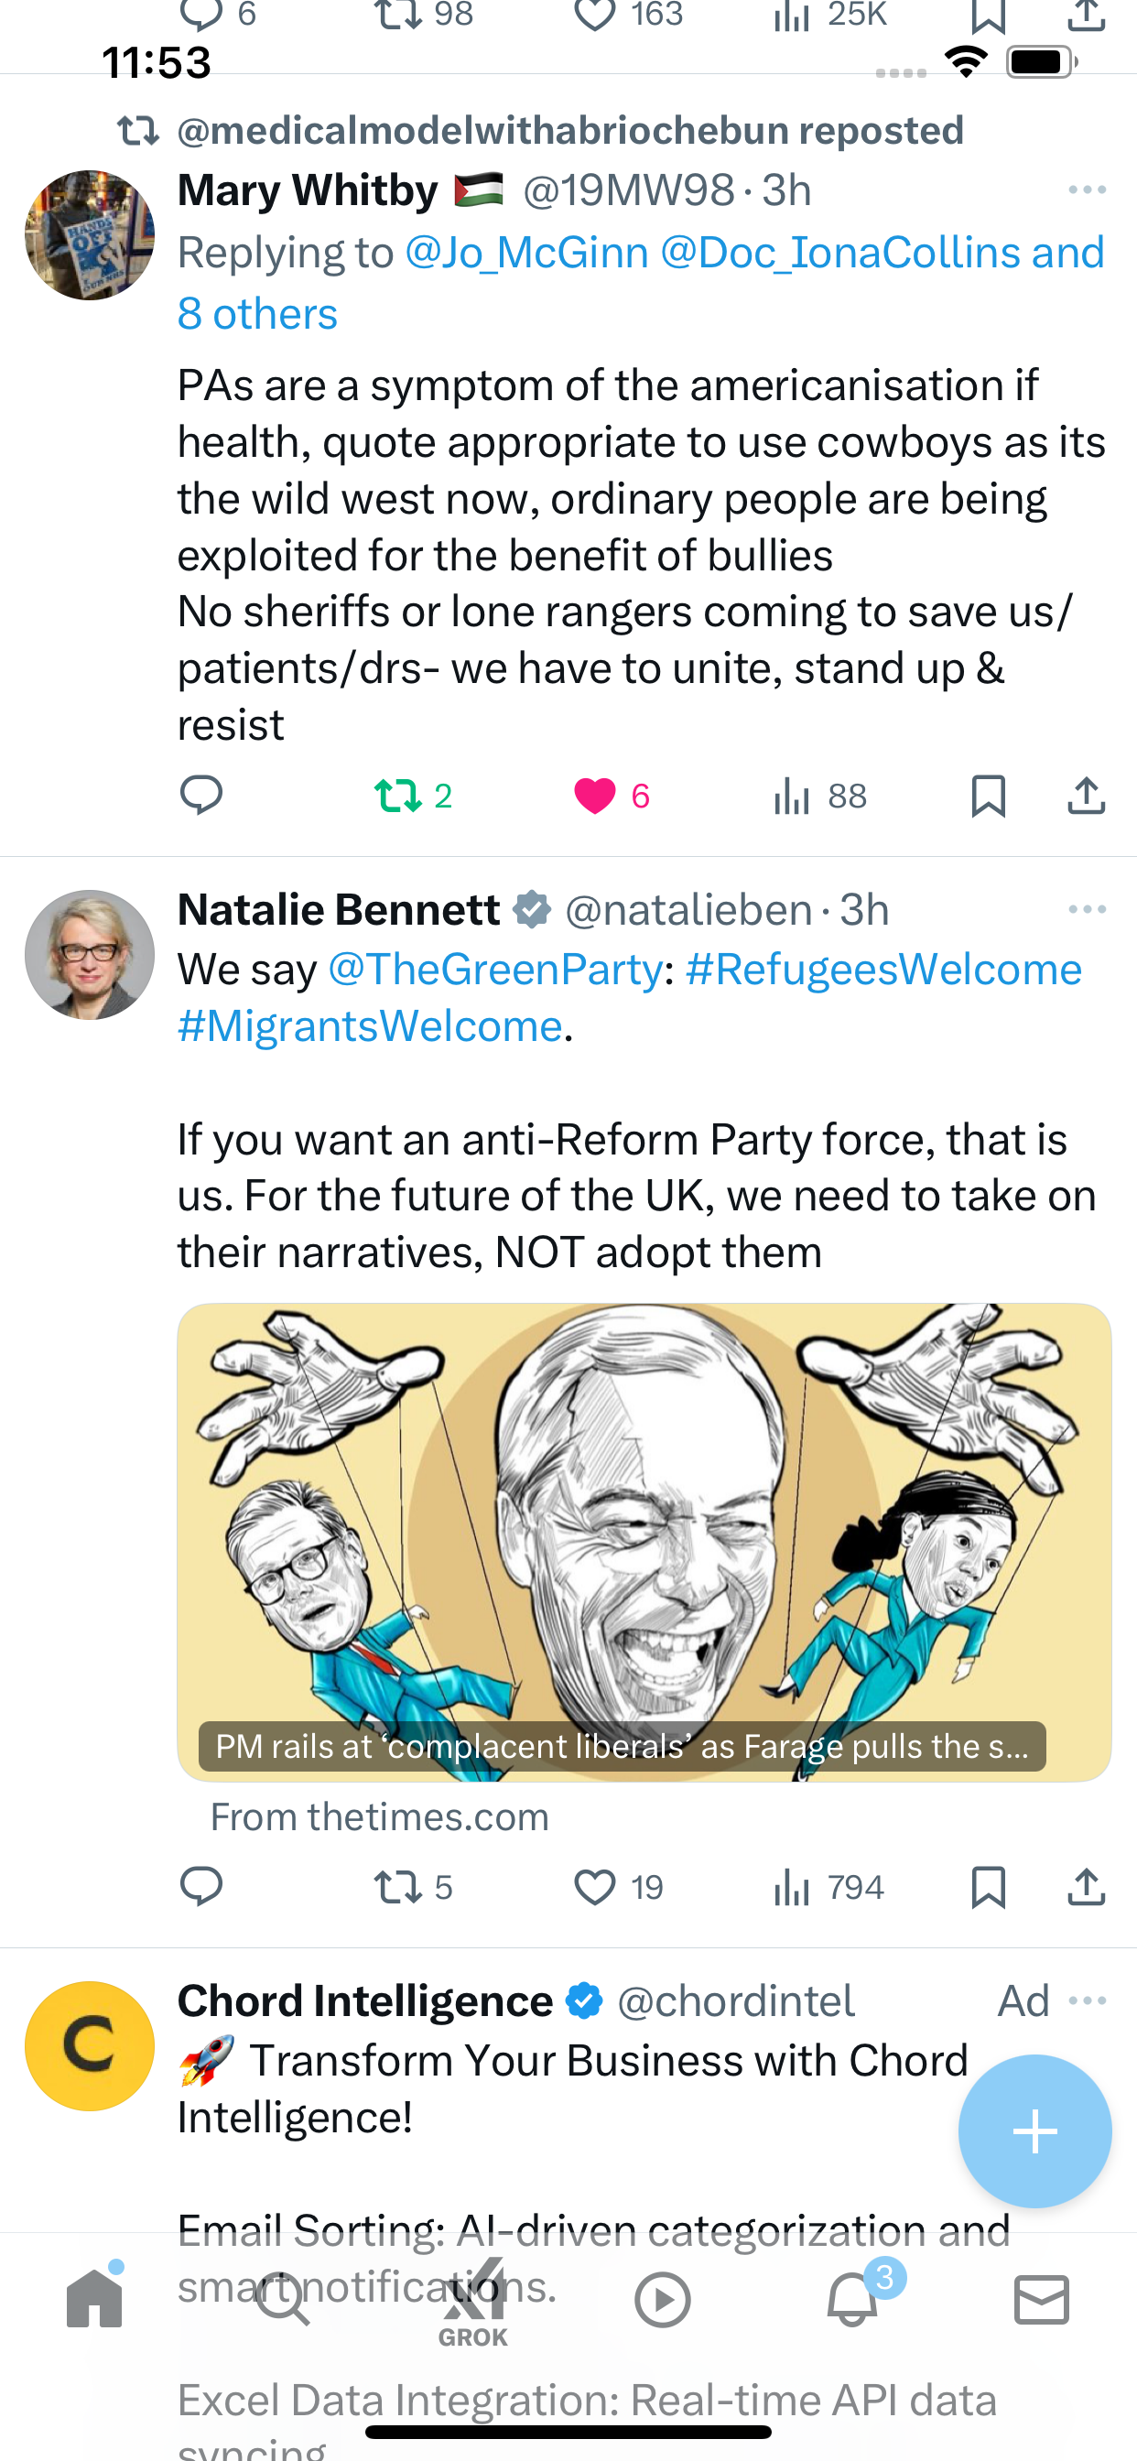Open the Search tab
This screenshot has width=1137, height=2461.
pos(284,2300)
